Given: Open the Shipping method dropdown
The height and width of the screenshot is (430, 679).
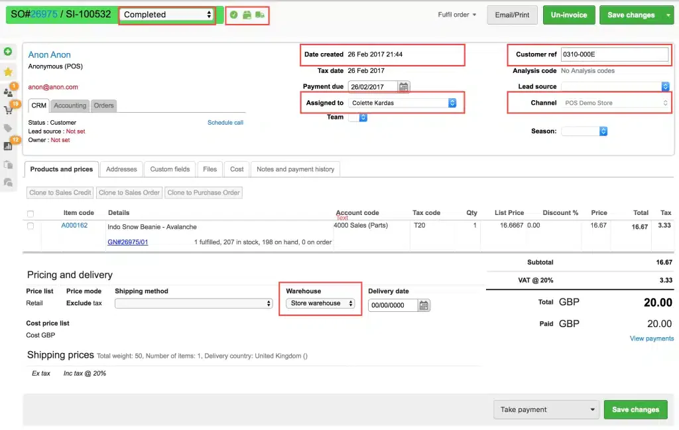Looking at the screenshot, I should click(194, 303).
